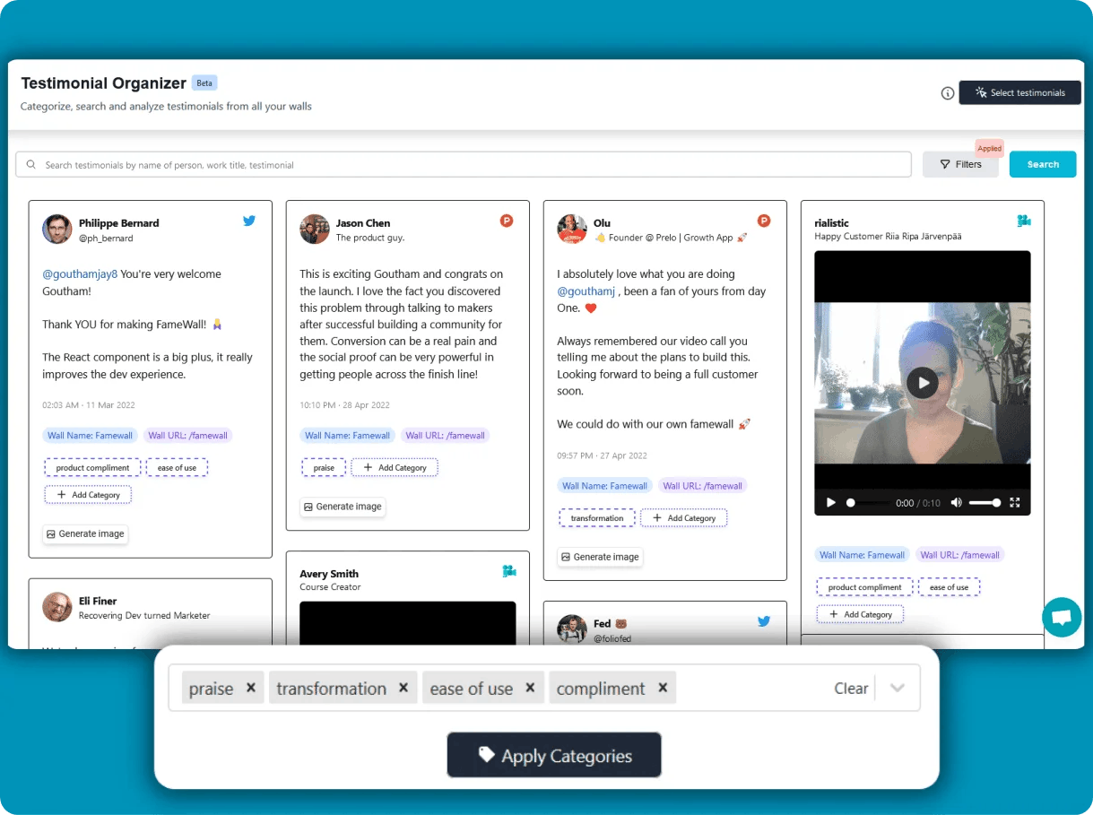This screenshot has height=815, width=1093.
Task: Click the blue Search button
Action: click(x=1043, y=164)
